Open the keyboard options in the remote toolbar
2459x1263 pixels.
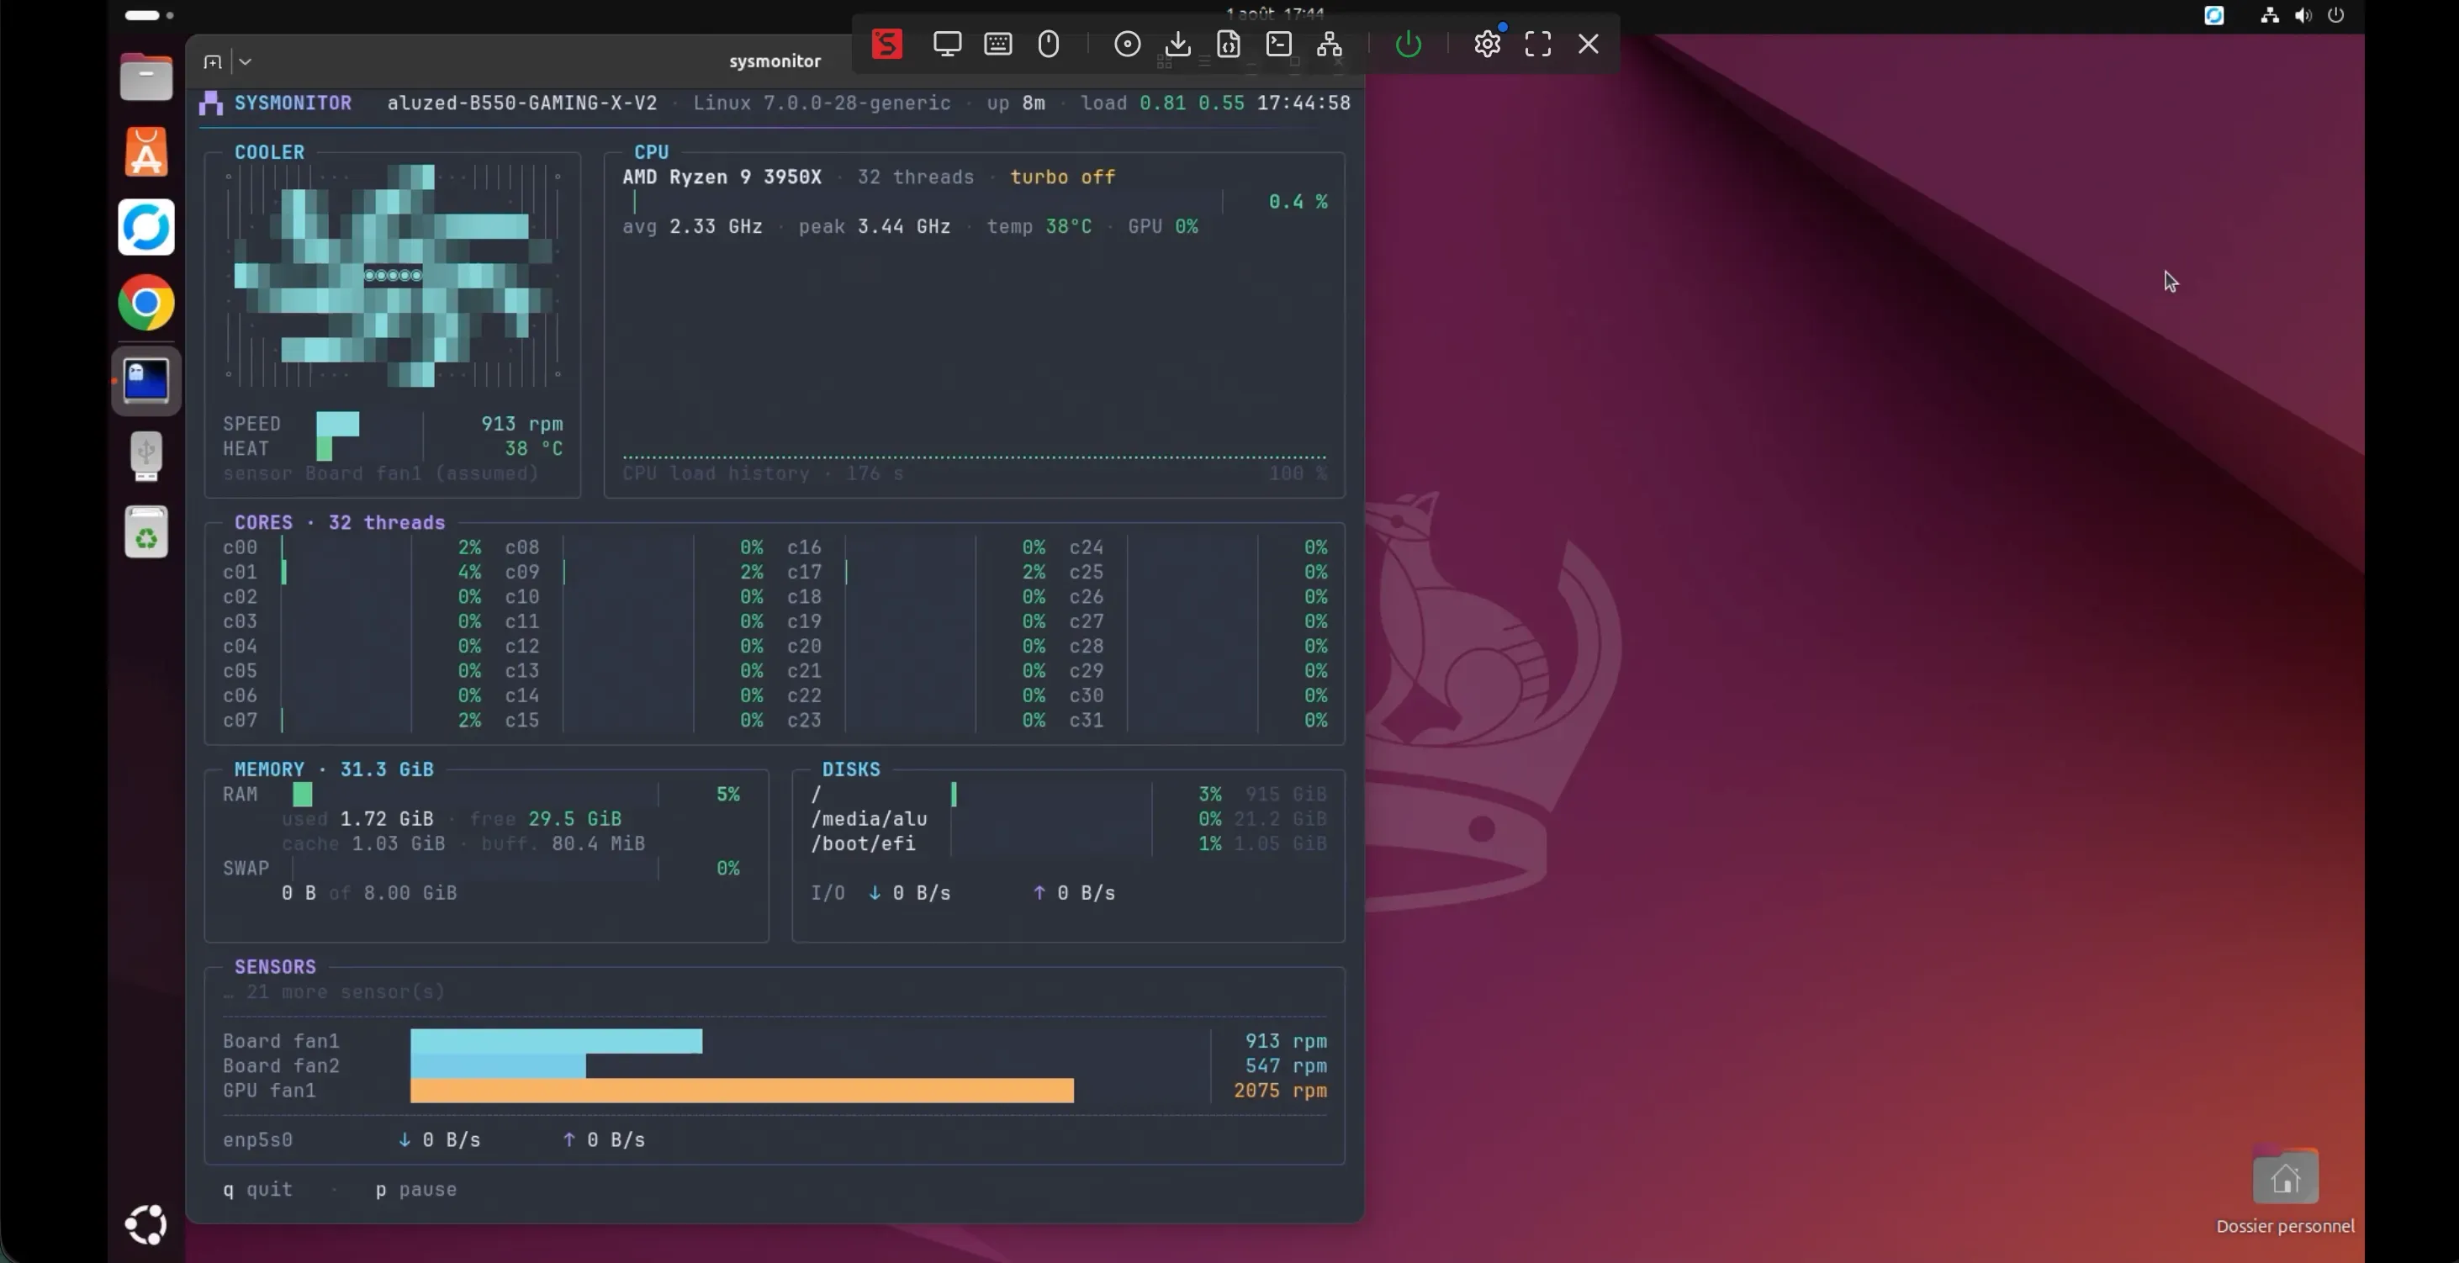(997, 44)
